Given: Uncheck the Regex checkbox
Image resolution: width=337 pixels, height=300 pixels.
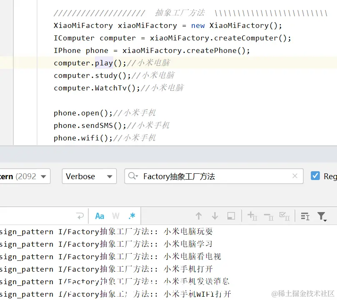Looking at the screenshot, I should click(x=315, y=176).
